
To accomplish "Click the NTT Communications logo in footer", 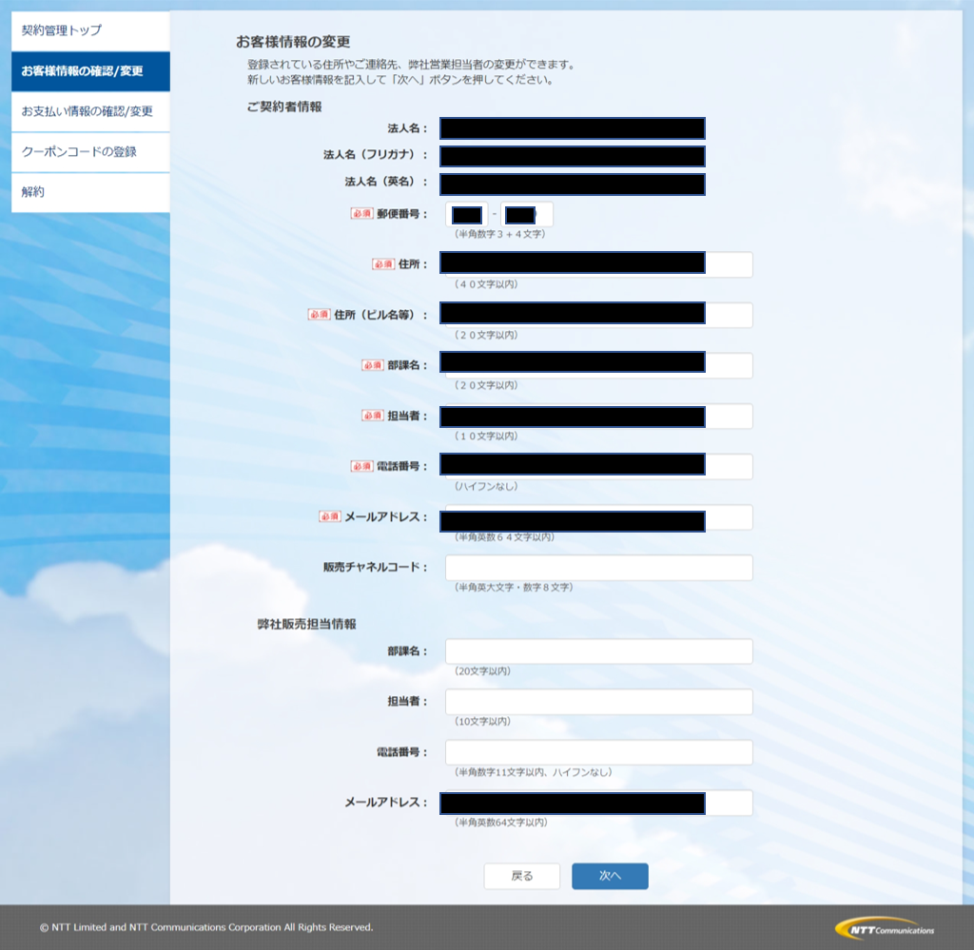I will [886, 929].
